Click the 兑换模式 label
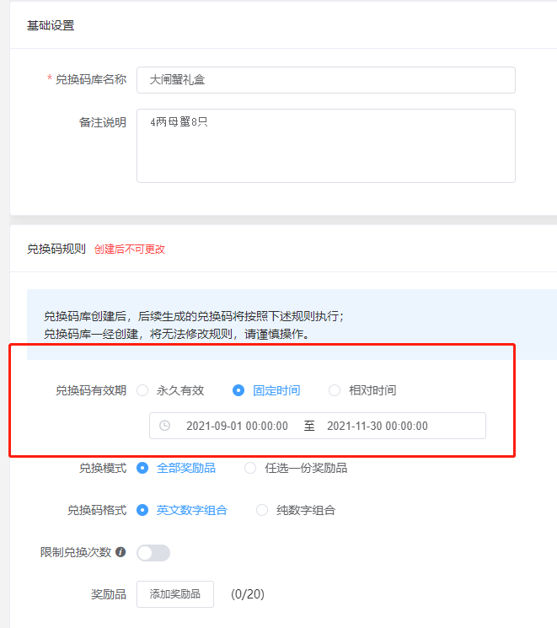This screenshot has height=628, width=557. coord(103,468)
